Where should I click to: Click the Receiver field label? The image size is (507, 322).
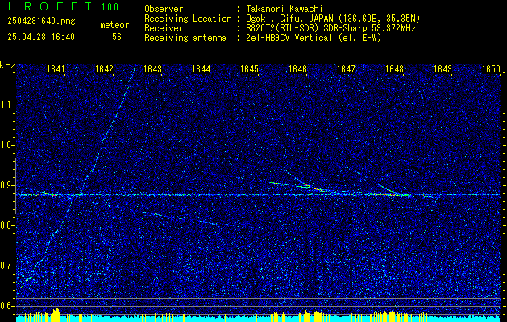pyautogui.click(x=164, y=28)
